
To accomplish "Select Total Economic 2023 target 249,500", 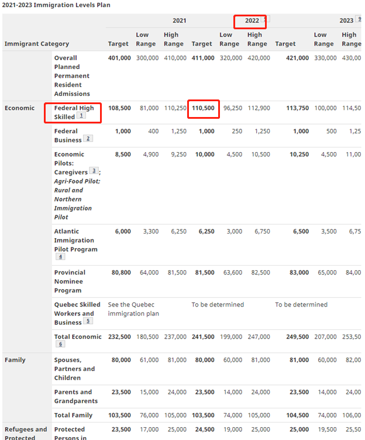I will [x=297, y=337].
